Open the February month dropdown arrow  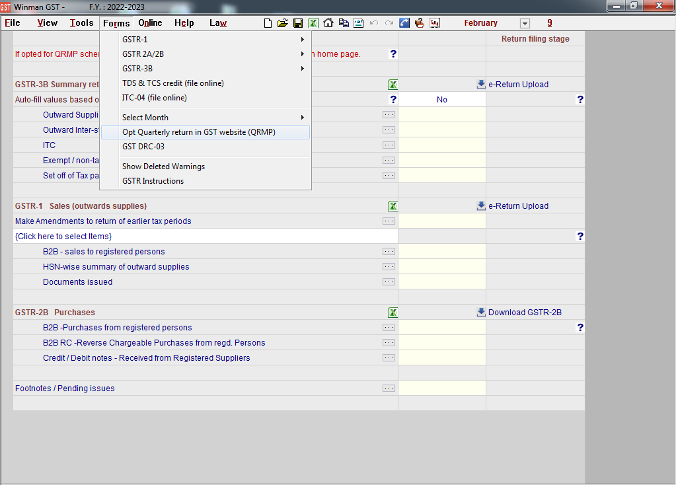click(x=525, y=24)
